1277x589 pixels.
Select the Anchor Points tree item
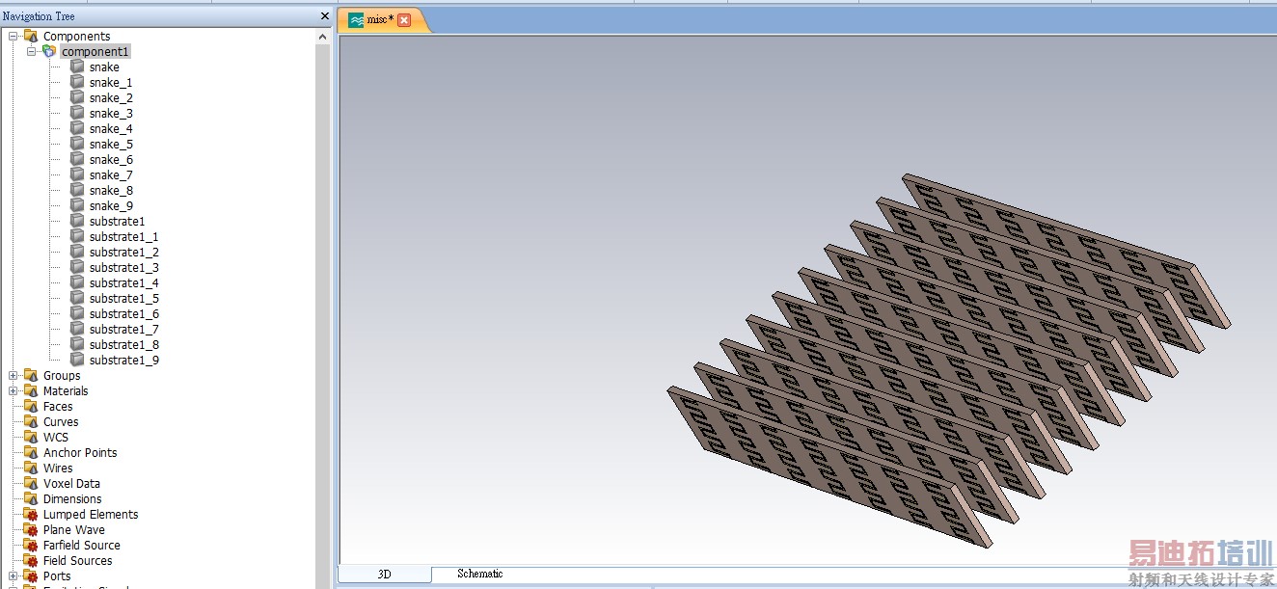pyautogui.click(x=80, y=453)
